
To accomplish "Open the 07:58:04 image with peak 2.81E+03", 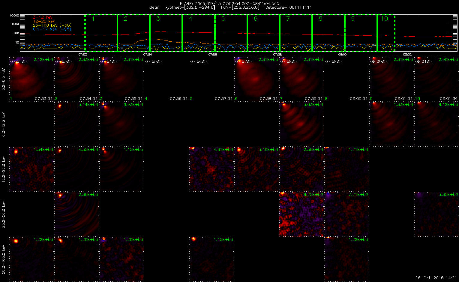I will point(301,79).
